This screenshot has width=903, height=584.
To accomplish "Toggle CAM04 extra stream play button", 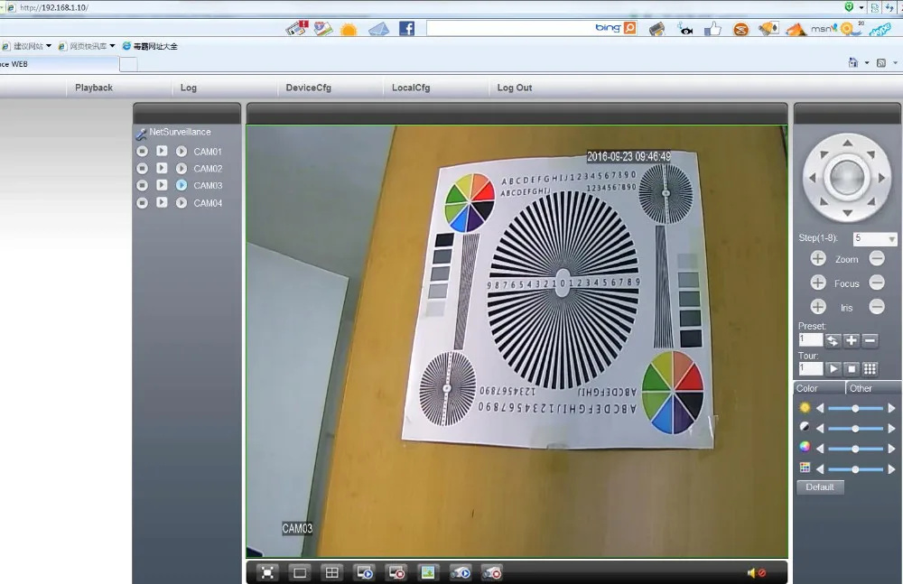I will [182, 203].
